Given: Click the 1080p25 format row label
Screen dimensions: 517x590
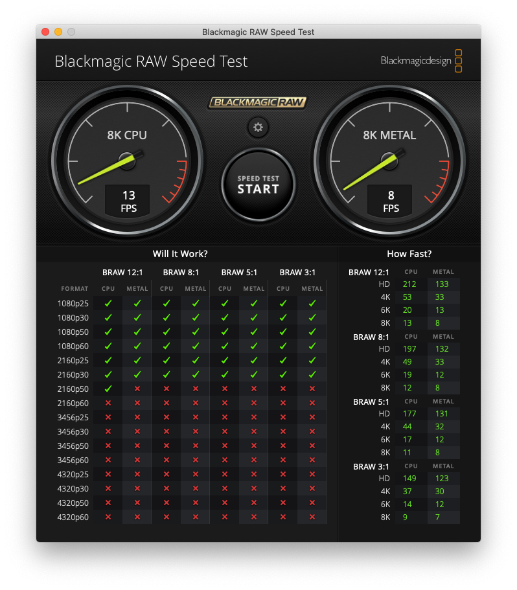Looking at the screenshot, I should (x=73, y=304).
